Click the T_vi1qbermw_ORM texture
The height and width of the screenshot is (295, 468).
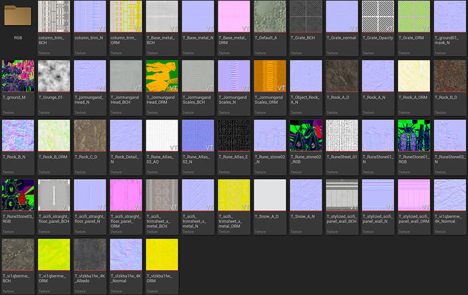[54, 255]
